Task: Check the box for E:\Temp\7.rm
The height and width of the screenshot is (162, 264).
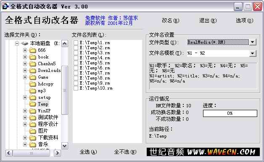Action: pos(76,73)
